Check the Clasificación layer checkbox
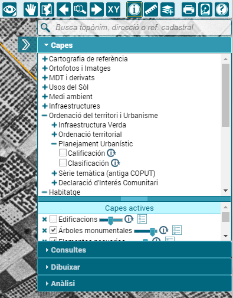The height and width of the screenshot is (298, 233). (63, 163)
